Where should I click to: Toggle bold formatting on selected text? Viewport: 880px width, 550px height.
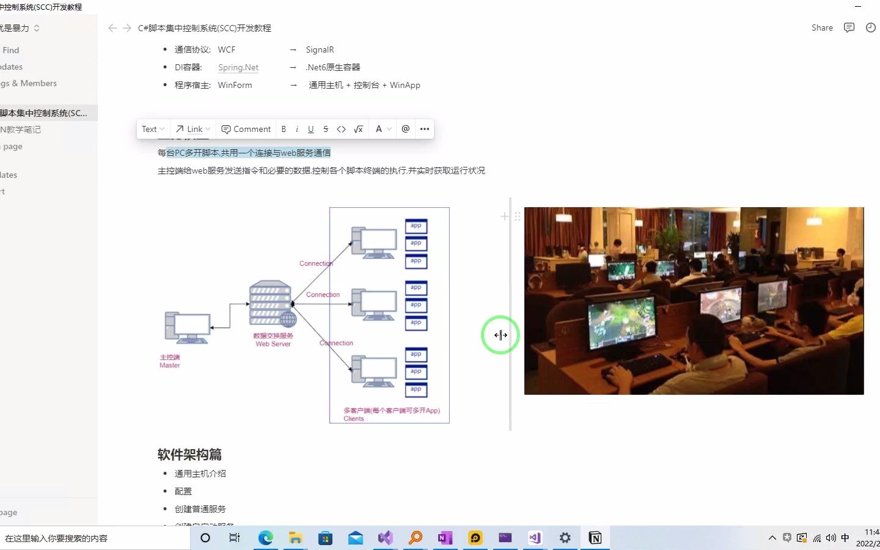coord(284,129)
